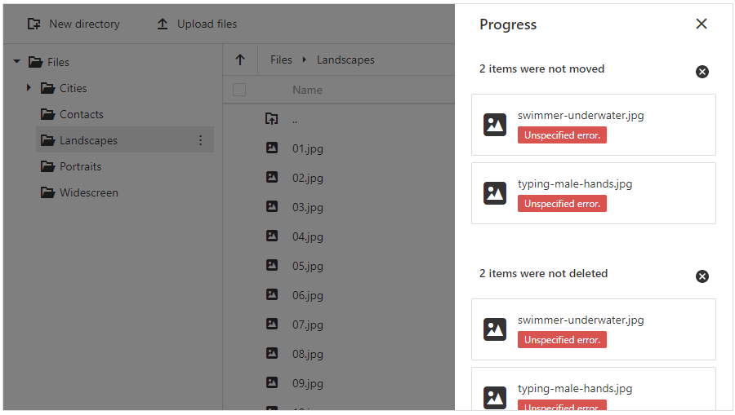The width and height of the screenshot is (735, 415).
Task: Close the Progress panel
Action: tap(701, 24)
